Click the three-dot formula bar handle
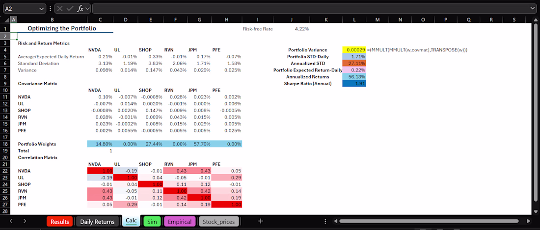Viewport: 540px width, 230px height. [x=50, y=9]
